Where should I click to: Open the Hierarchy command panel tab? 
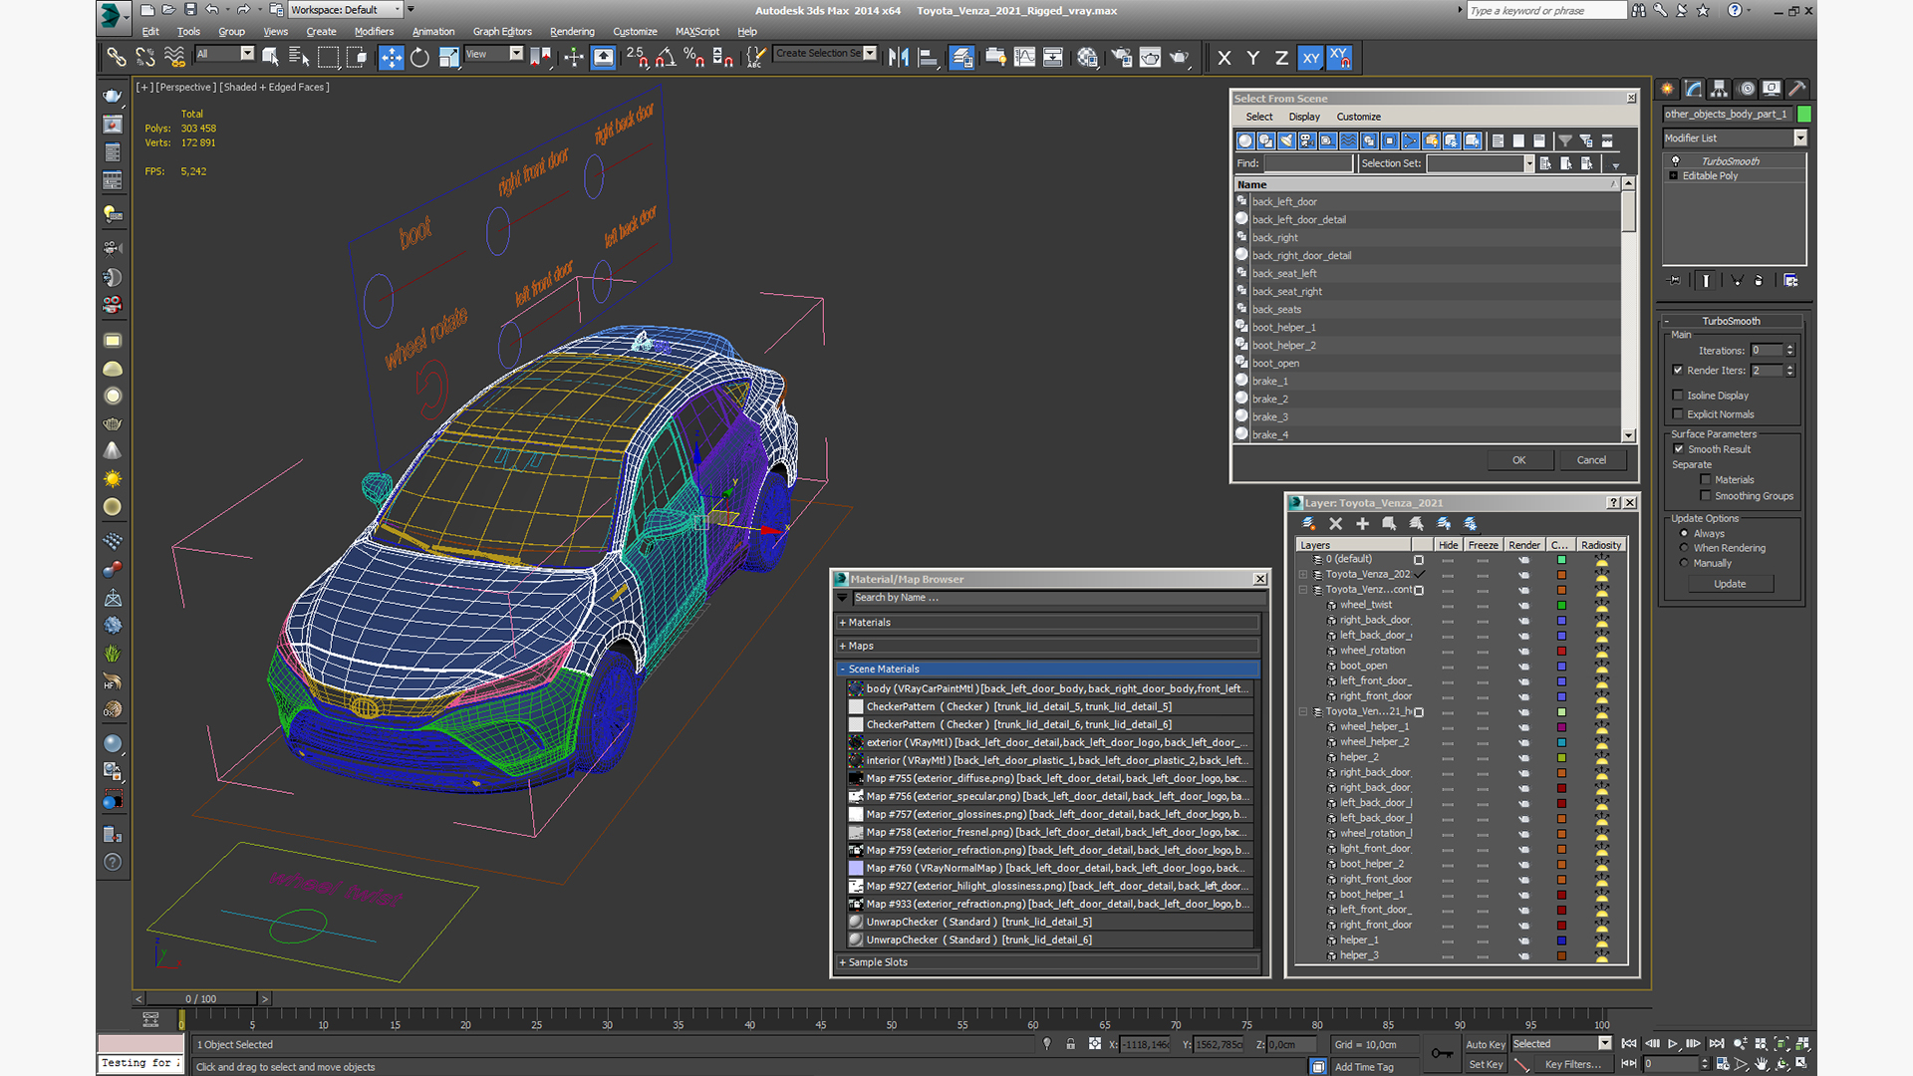pos(1720,89)
